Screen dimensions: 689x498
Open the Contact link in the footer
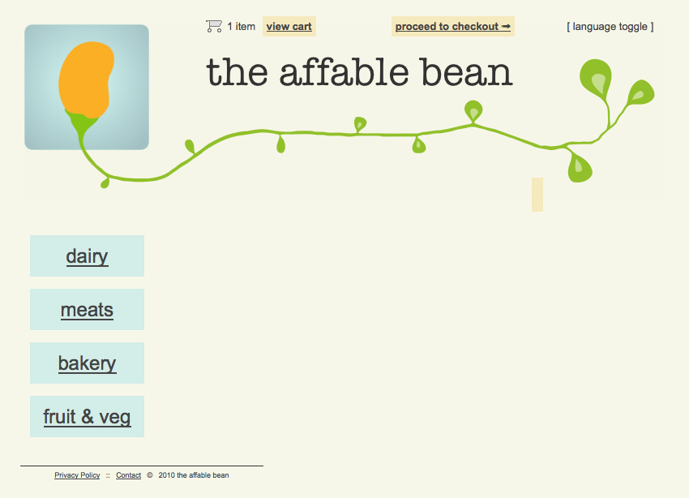click(128, 475)
